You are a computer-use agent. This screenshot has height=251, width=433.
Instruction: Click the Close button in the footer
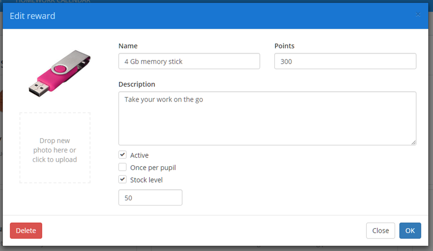click(380, 230)
